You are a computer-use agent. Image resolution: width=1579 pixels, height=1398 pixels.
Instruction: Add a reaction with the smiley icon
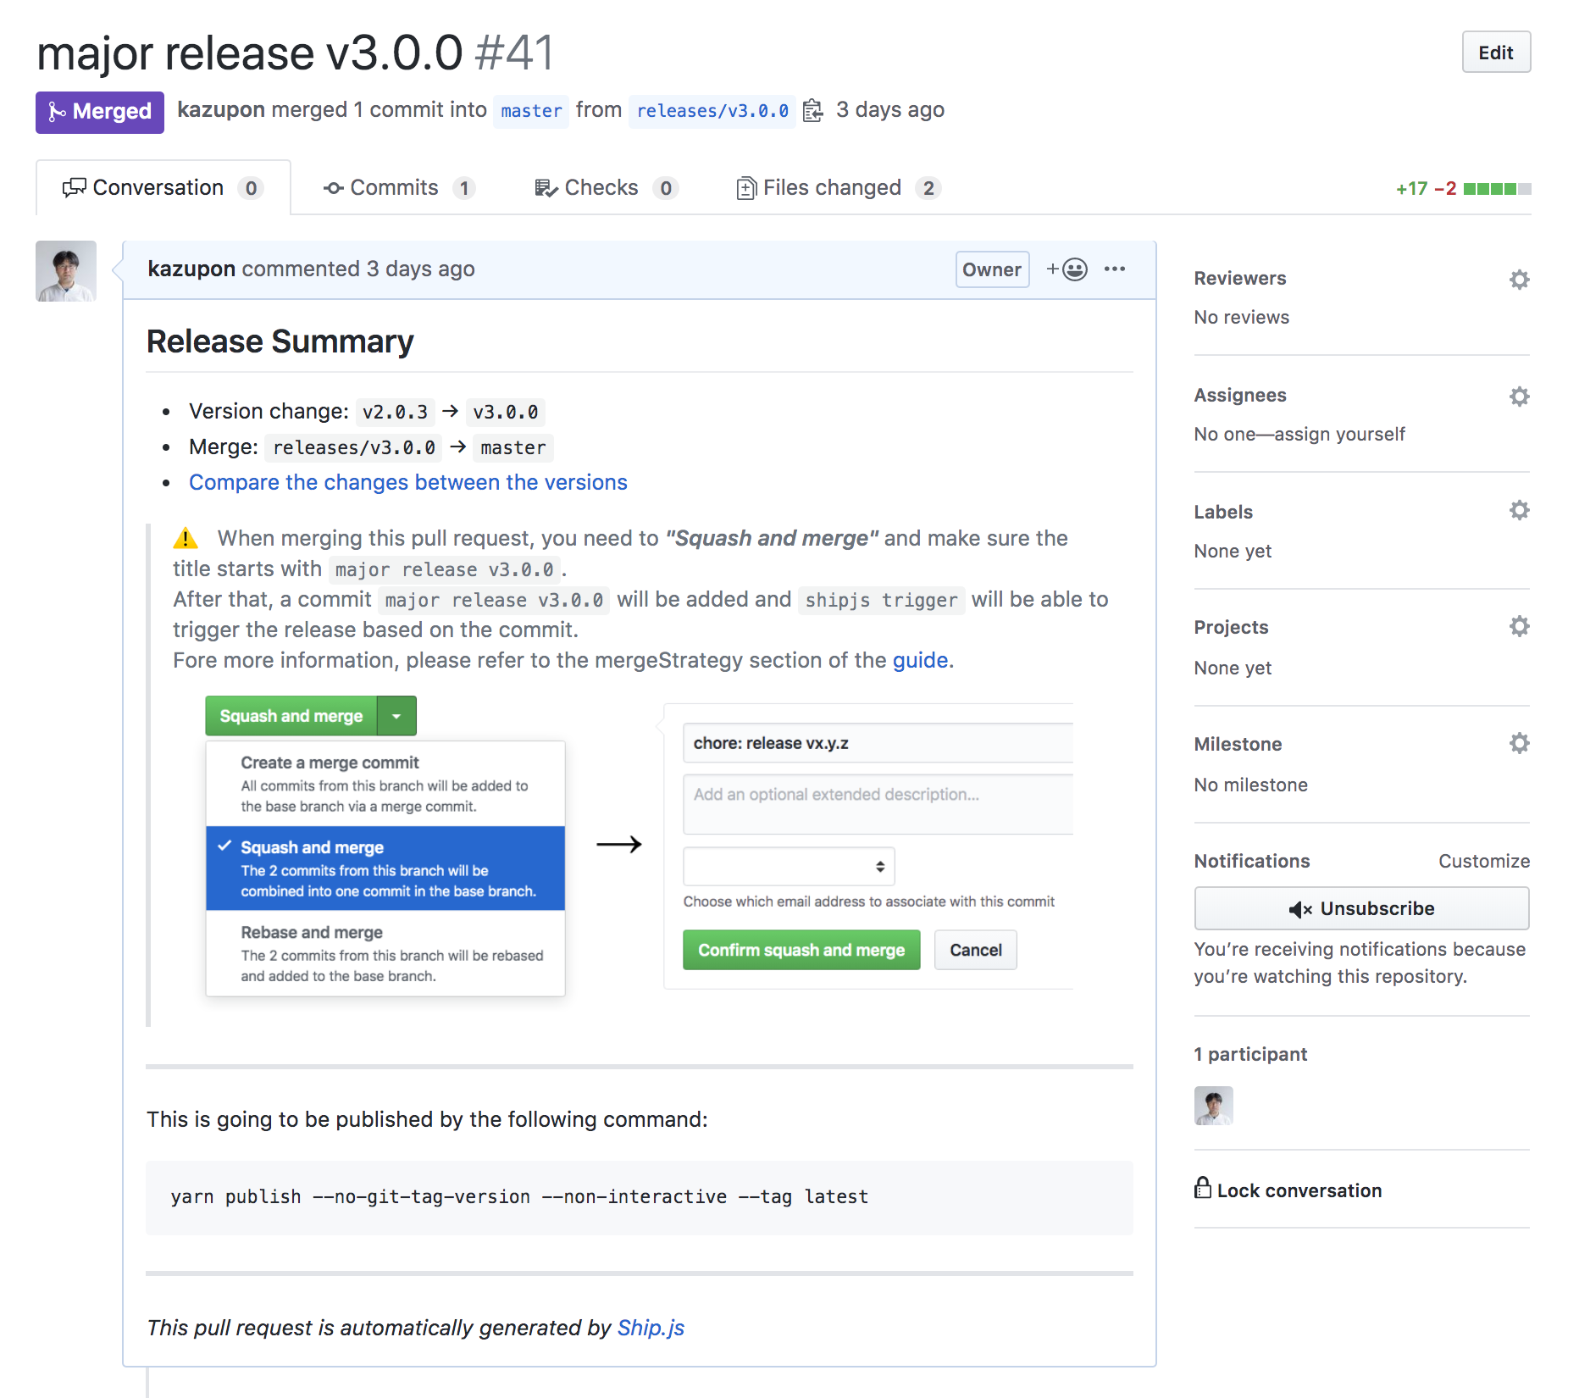(1067, 269)
